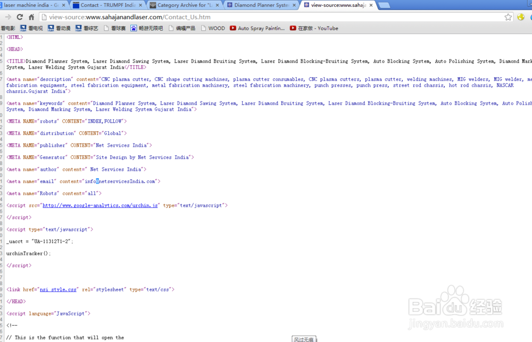Open the google-analytics urchin.js link
This screenshot has height=342, width=532.
pyautogui.click(x=100, y=205)
